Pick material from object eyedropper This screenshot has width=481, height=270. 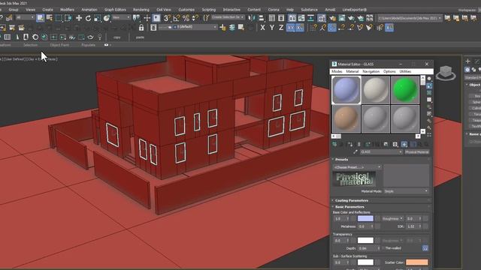[x=355, y=151]
